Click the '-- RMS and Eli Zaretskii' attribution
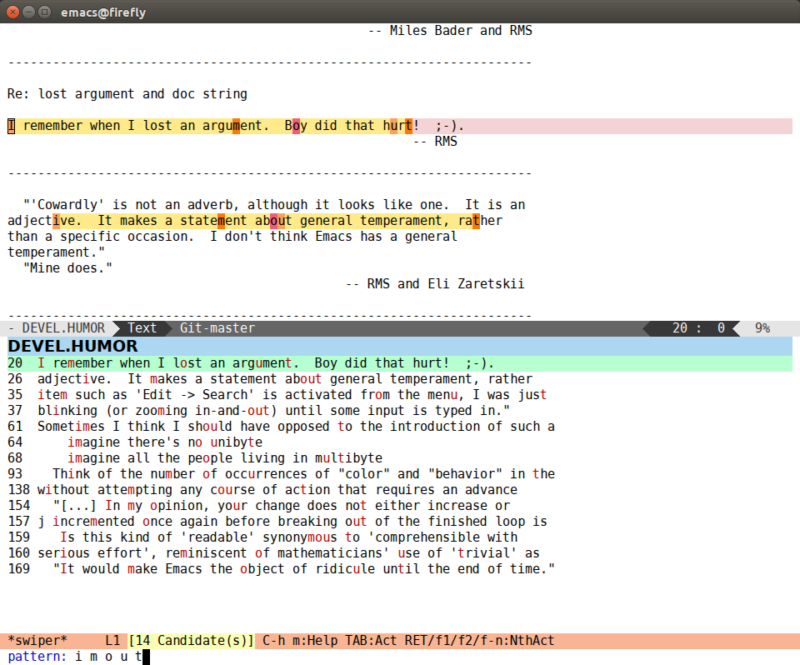Viewport: 800px width, 665px height. (435, 284)
